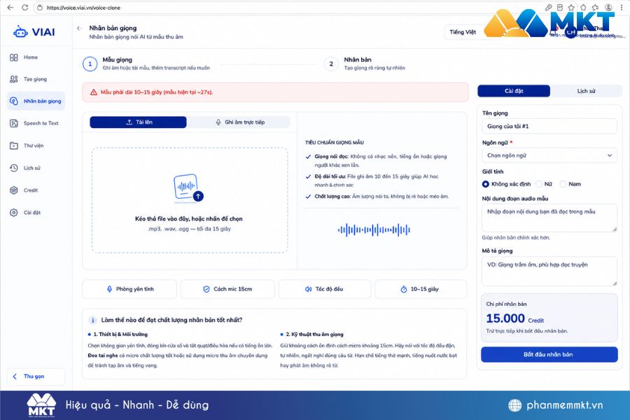Select Không xác định gender option
This screenshot has height=420, width=630.
506,184
